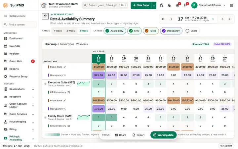Screen dimensions: 238x149
Task: Open messages flag icon with badge
Action: 185,5
